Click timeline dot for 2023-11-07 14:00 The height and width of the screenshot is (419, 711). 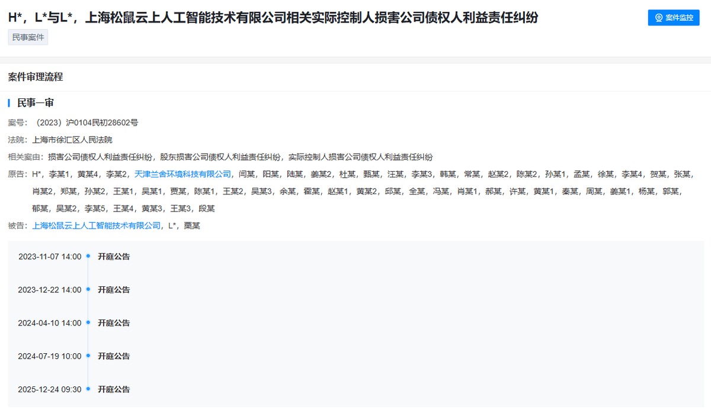(x=88, y=256)
